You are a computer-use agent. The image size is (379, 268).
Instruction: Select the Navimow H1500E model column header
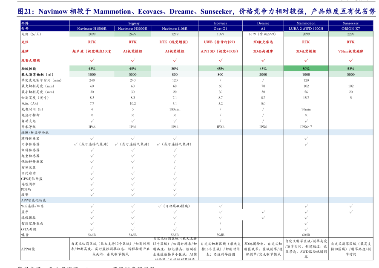pyautogui.click(x=92, y=29)
